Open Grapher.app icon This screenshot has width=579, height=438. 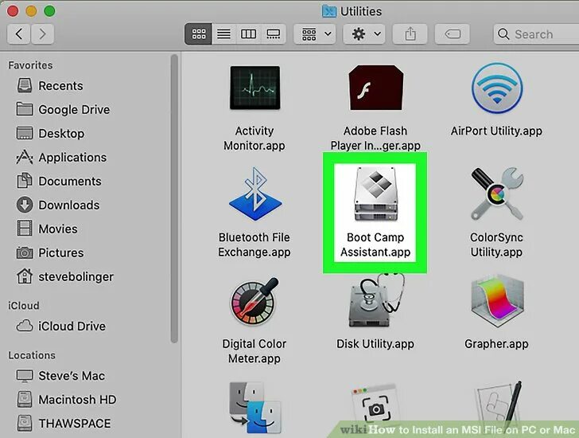(x=496, y=300)
